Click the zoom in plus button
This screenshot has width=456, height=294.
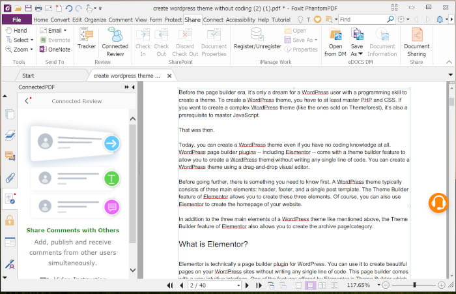click(441, 286)
